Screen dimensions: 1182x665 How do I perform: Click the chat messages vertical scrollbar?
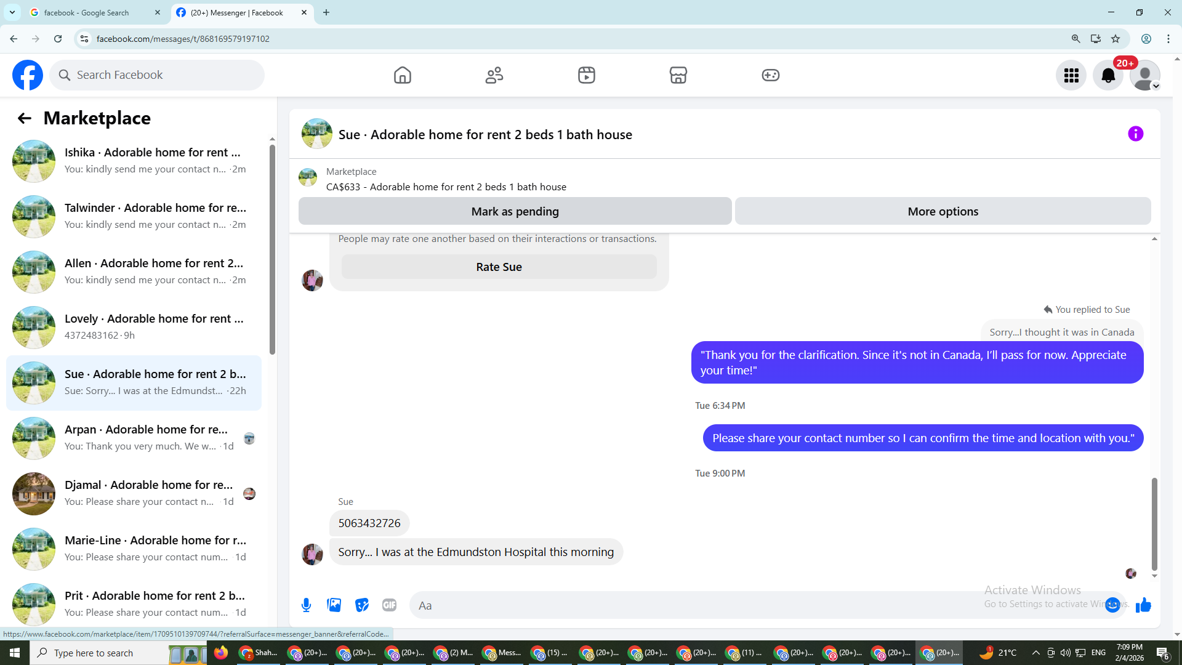click(x=1154, y=523)
